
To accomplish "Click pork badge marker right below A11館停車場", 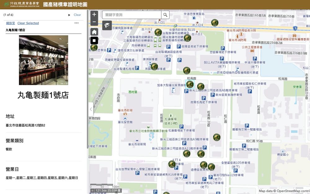I will pos(201,154).
